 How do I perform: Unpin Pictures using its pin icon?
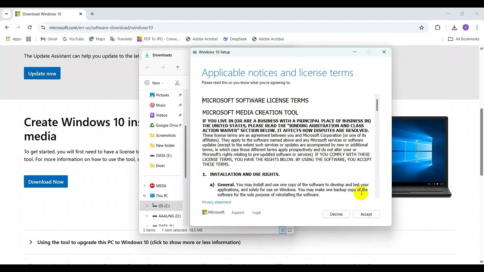(x=180, y=95)
